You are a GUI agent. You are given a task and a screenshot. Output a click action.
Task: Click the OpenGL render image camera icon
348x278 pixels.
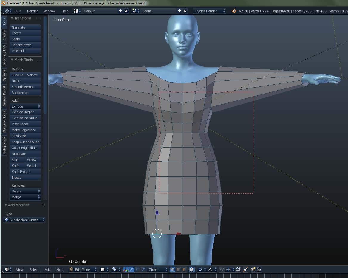point(253,269)
